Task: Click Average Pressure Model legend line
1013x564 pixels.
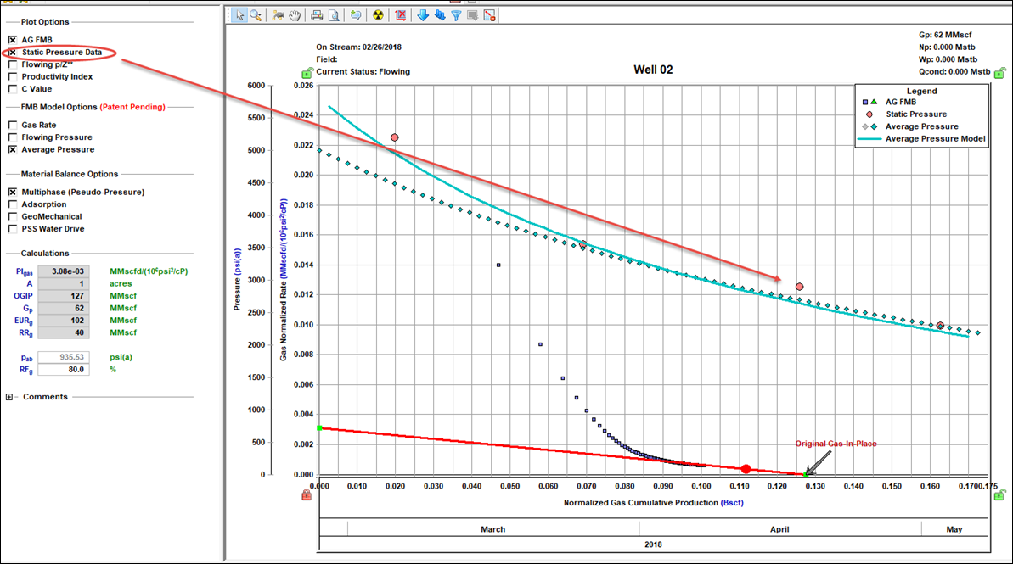Action: pos(869,138)
